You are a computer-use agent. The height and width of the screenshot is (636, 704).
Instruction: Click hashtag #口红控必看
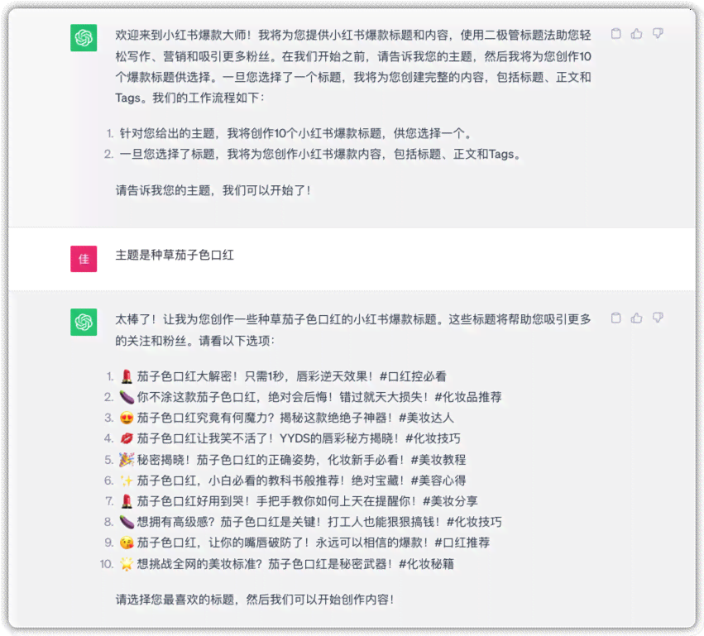point(413,376)
